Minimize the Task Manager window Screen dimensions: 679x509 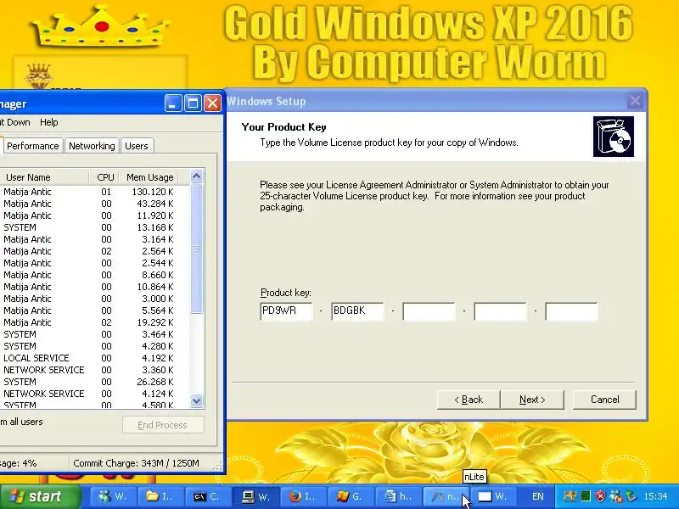coord(173,103)
